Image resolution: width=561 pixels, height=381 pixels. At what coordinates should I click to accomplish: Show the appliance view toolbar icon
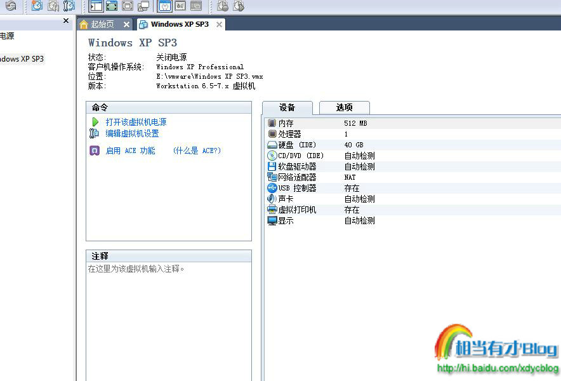pos(180,6)
